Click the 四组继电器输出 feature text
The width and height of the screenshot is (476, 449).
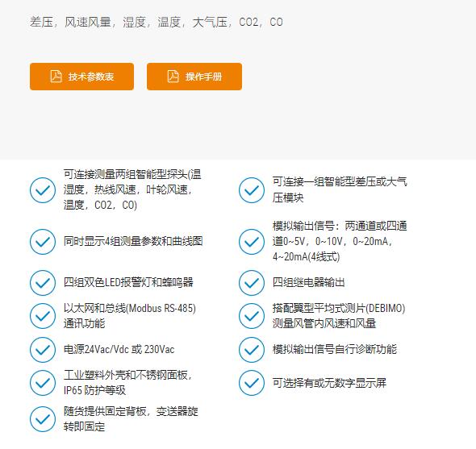pos(309,282)
